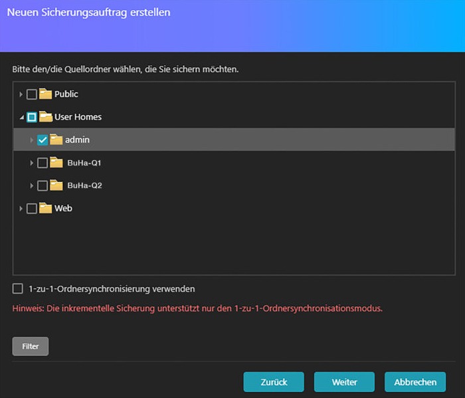
Task: Expand the Web folder node
Action: (21, 209)
